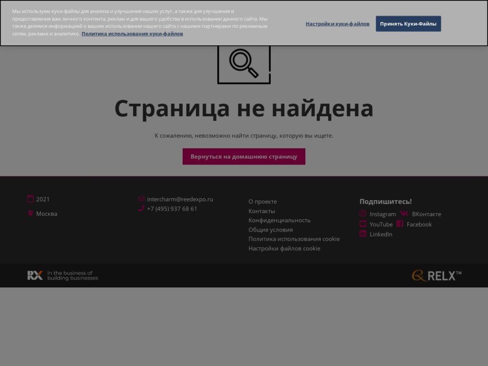Click the LinkedIn icon in footer
The width and height of the screenshot is (488, 366).
pos(363,234)
